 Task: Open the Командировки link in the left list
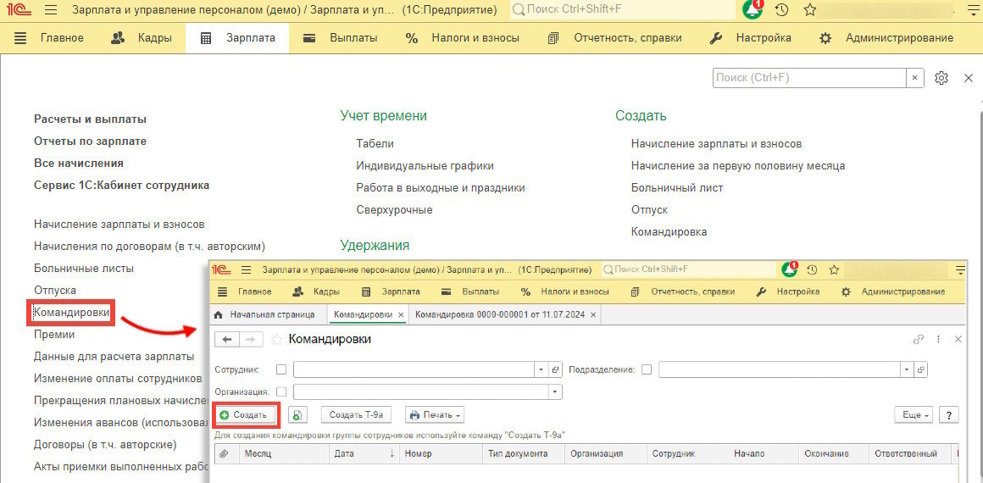[72, 313]
